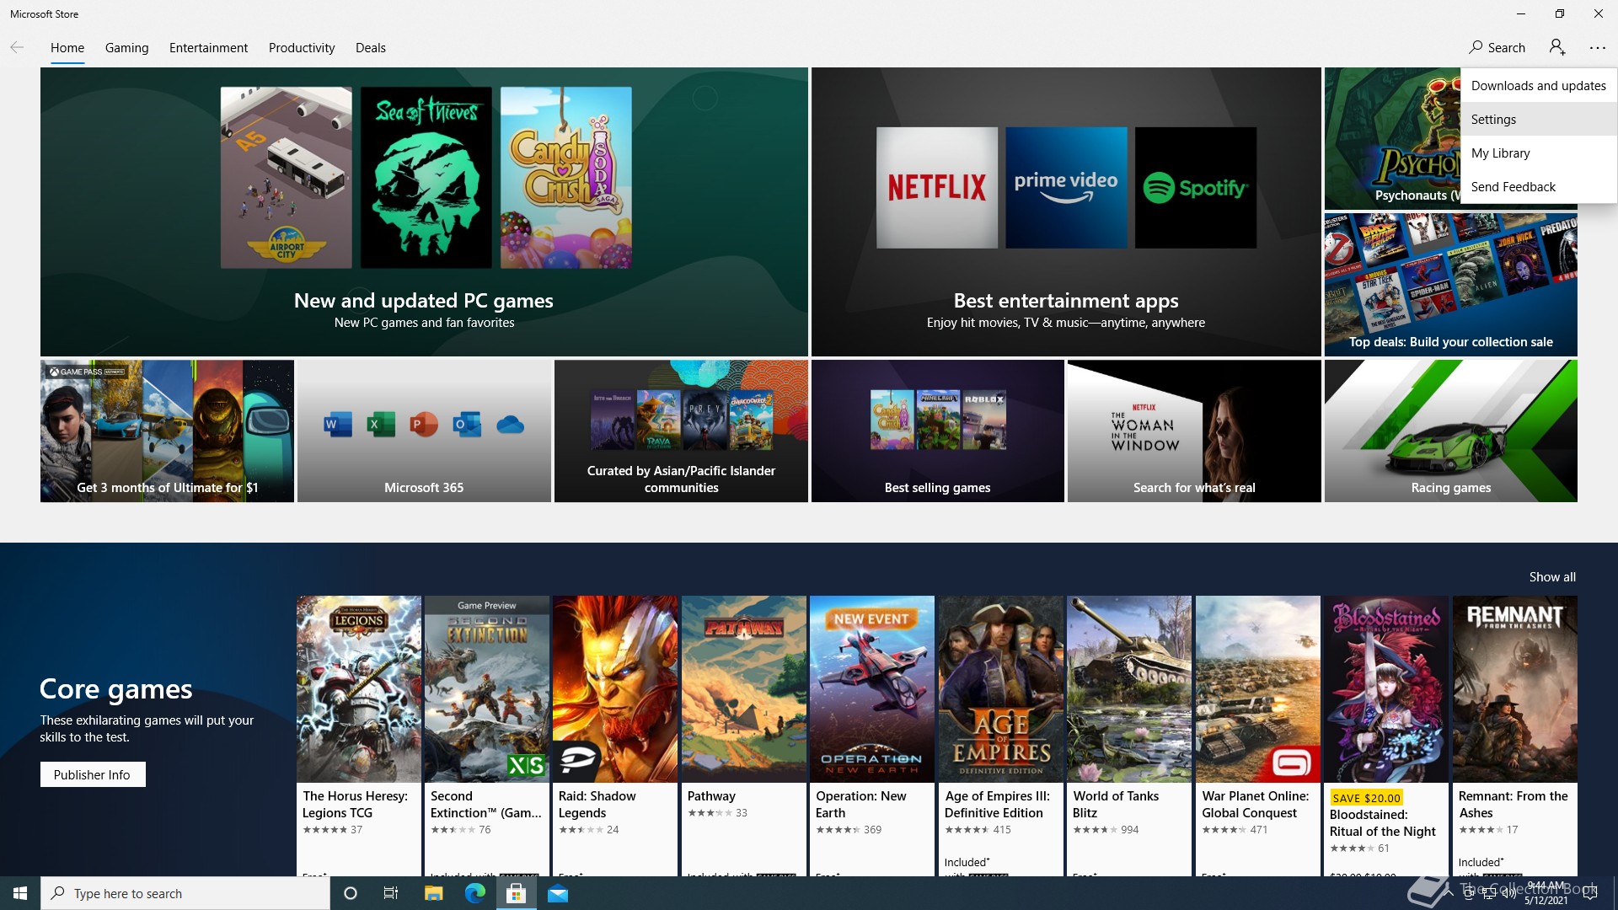Click the sign-in account icon
The height and width of the screenshot is (910, 1618).
(1556, 47)
